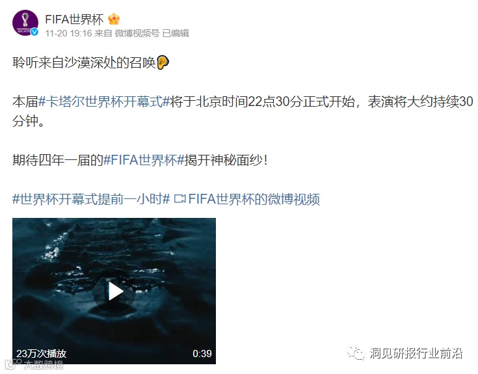Open FIFA世界杯的微博视频 link
Screen dimensions: 478x374
tap(254, 199)
